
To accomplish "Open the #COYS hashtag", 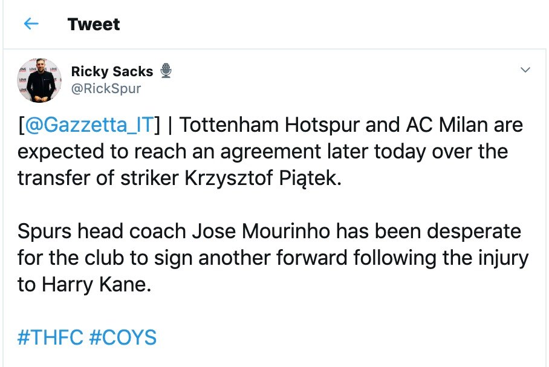I will pos(123,337).
